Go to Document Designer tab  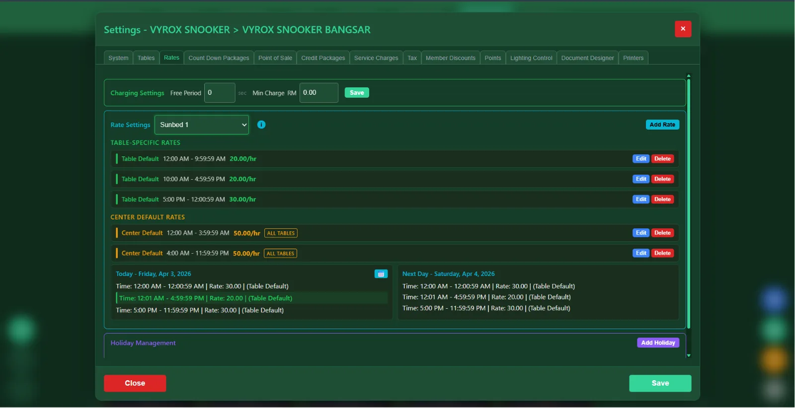point(587,58)
